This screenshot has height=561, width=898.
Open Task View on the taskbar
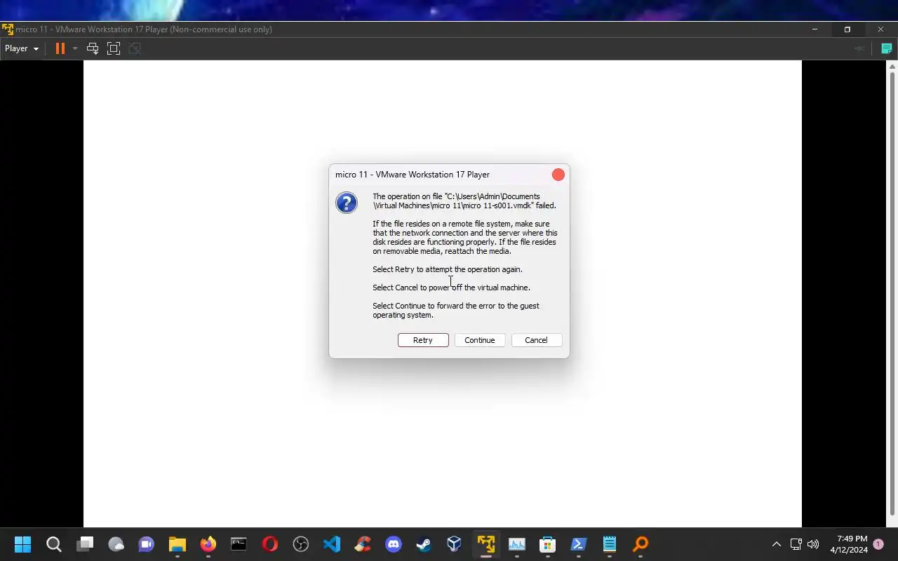(86, 544)
